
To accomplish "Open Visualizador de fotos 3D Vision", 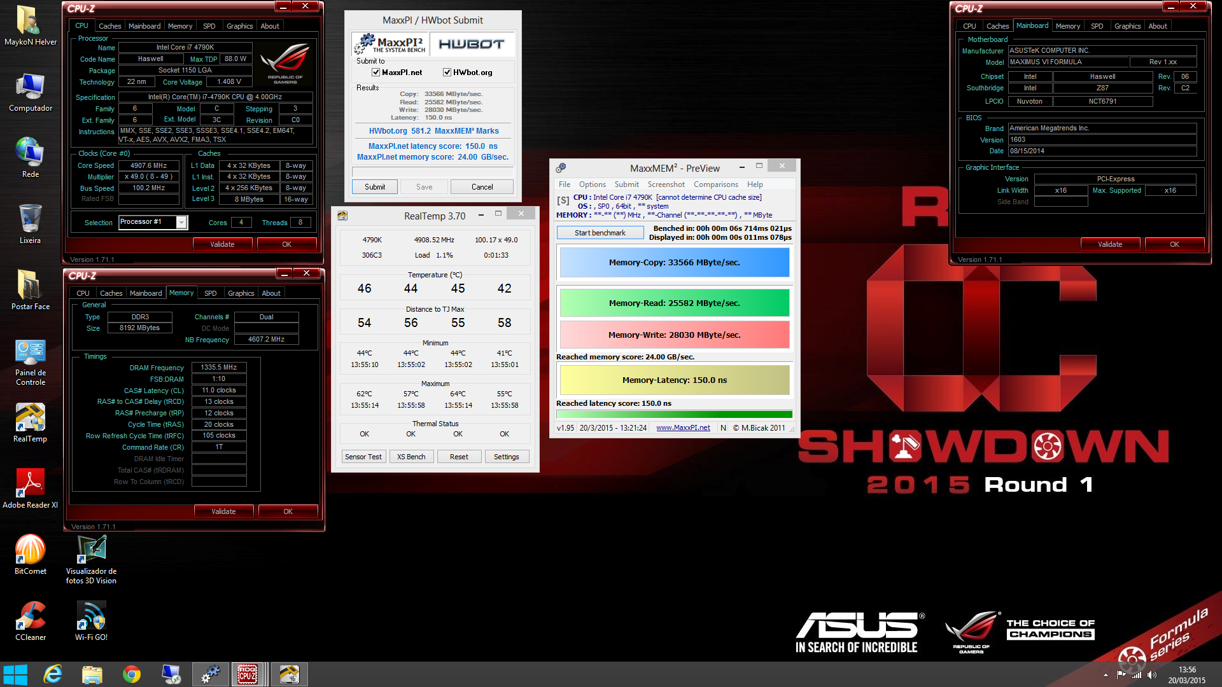I will coord(91,559).
